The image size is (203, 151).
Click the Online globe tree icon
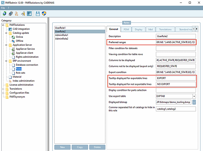13,37
